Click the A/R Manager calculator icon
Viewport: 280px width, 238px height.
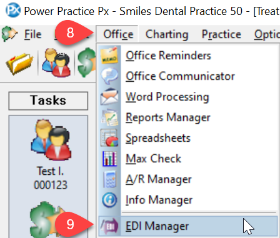(x=110, y=179)
